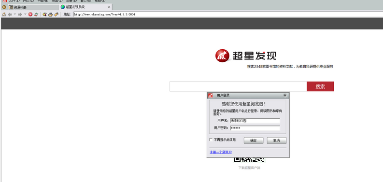
Task: Click the 感谢您使用超星阅览器! heading
Action: coord(243,104)
